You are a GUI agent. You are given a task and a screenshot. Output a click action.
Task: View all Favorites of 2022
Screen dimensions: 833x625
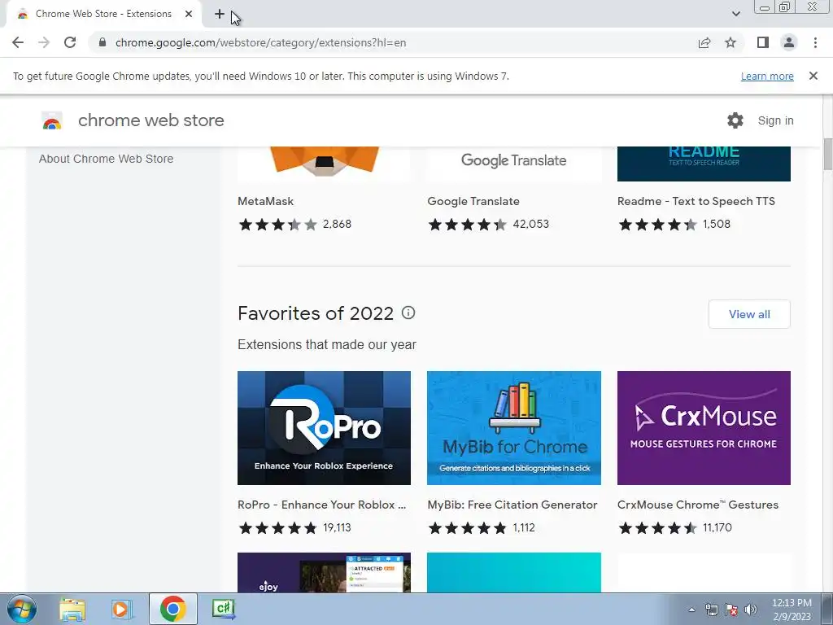pos(749,314)
